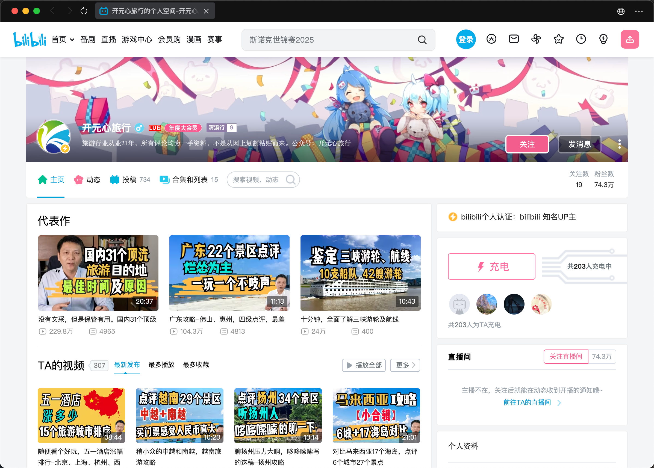The width and height of the screenshot is (654, 468).
Task: Open the creator center lightbulb icon
Action: [x=603, y=39]
